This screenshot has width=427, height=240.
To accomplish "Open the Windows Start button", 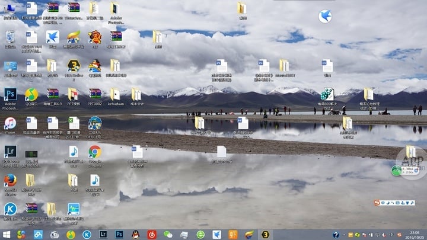I will click(x=7, y=235).
